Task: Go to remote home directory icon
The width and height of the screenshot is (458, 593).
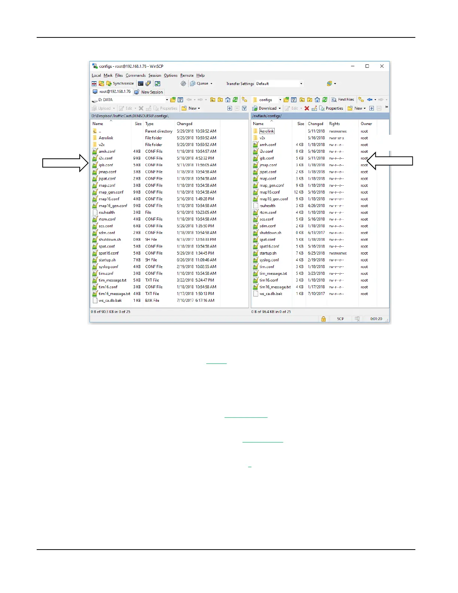Action: tap(317, 100)
